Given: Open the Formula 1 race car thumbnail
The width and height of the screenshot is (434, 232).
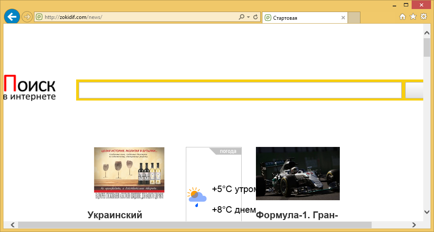Looking at the screenshot, I should coord(298,173).
